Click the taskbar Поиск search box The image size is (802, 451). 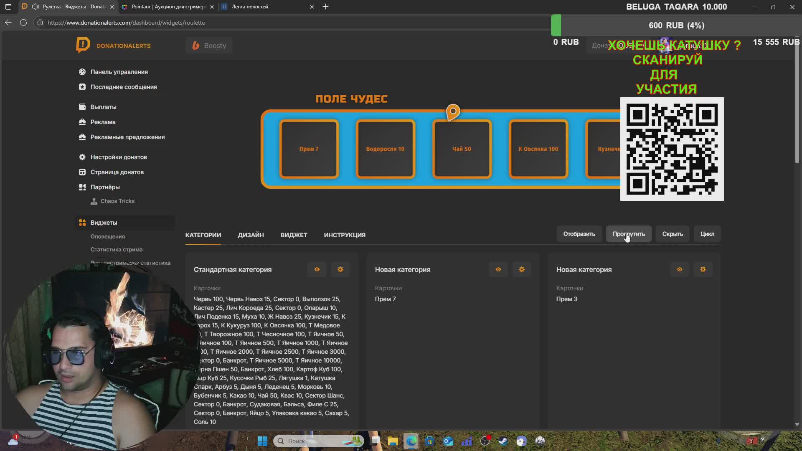point(319,441)
